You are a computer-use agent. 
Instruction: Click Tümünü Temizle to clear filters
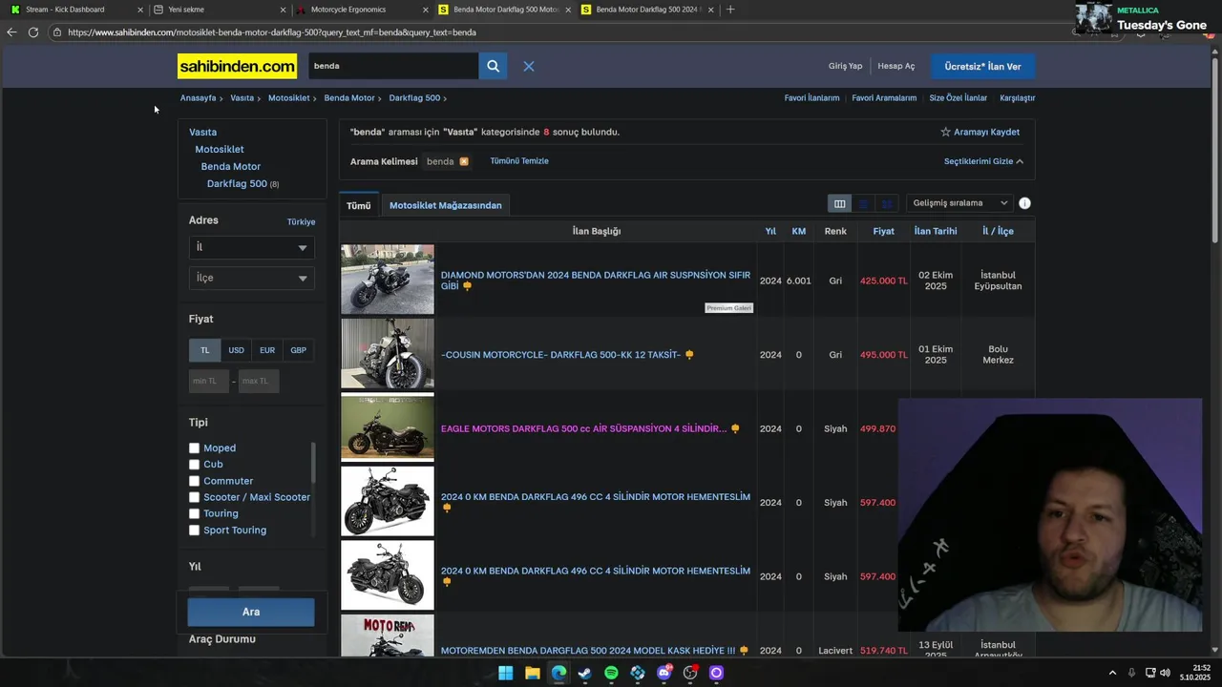click(519, 161)
